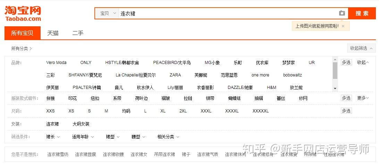
Task: Open the 宝贝 search type dropdown
Action: point(107,13)
